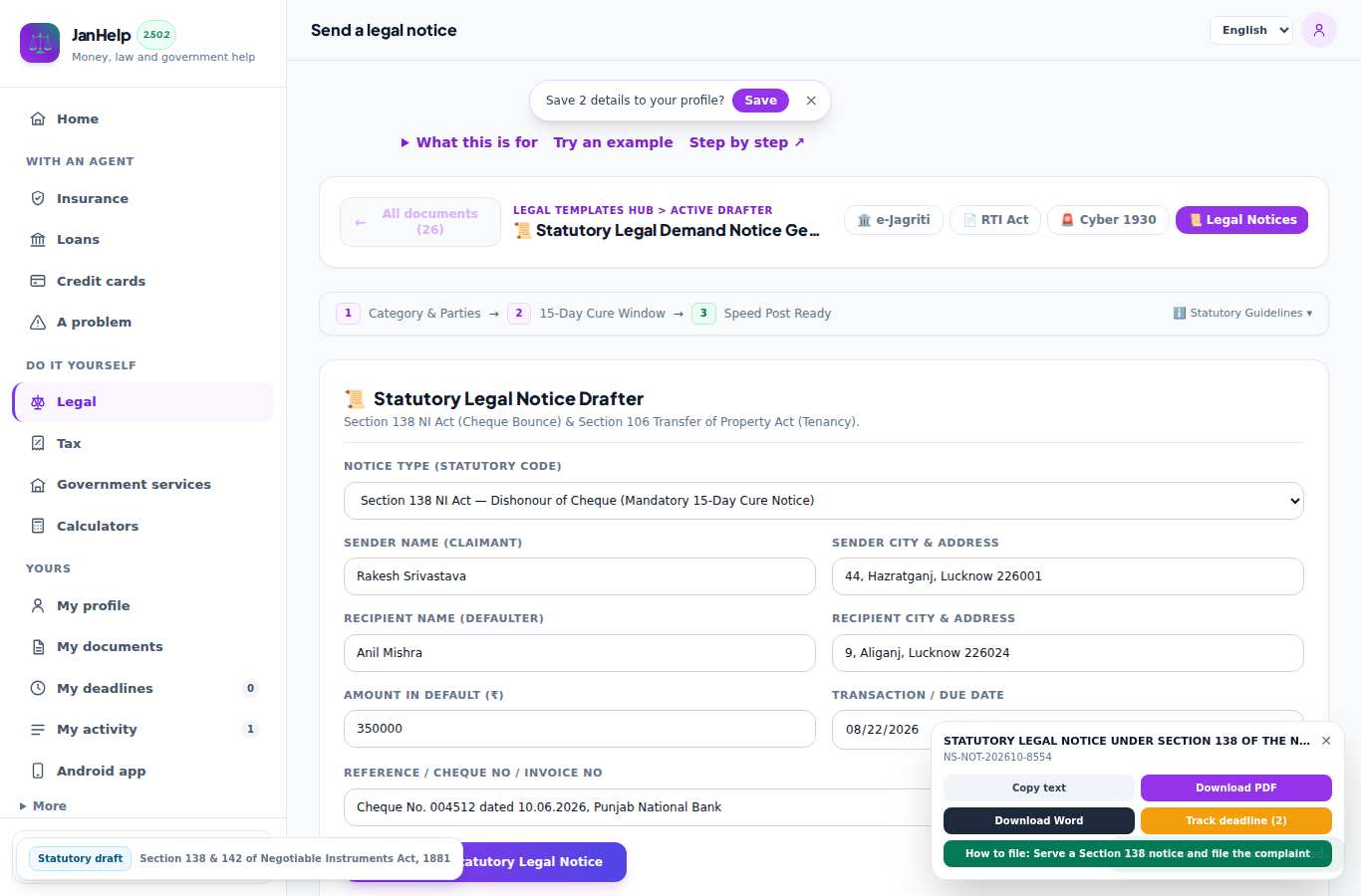Dismiss the save details banner

click(811, 101)
